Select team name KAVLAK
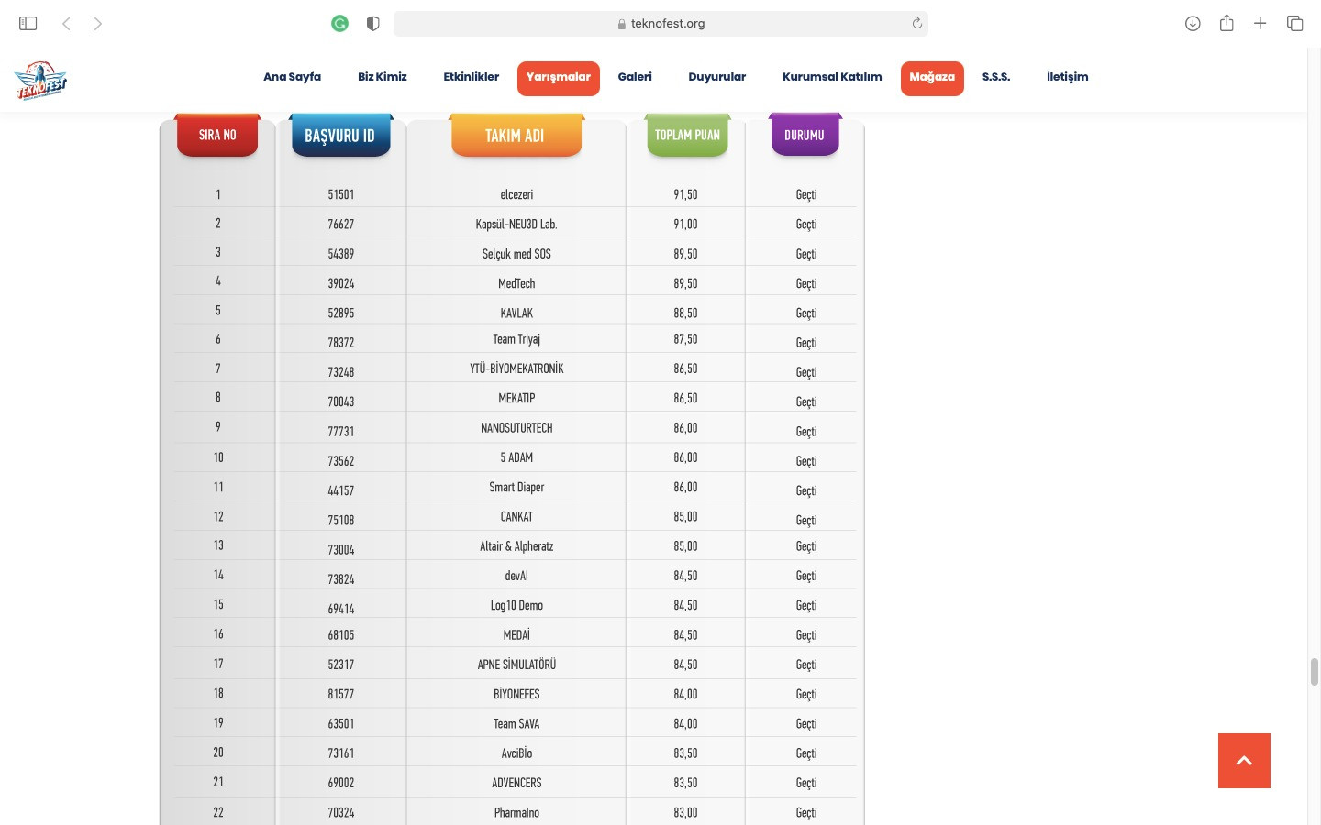This screenshot has height=825, width=1321. [516, 313]
